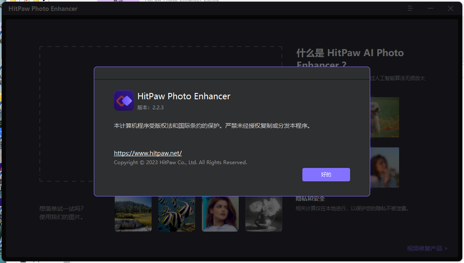The image size is (464, 263).
Task: Minimize the HitPaw Photo Enhancer window
Action: tap(430, 8)
